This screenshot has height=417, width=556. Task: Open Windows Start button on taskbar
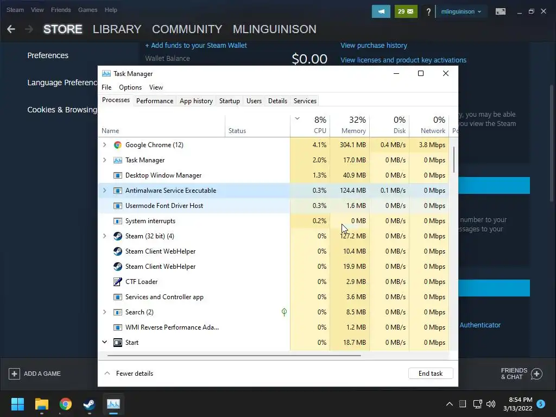[17, 404]
